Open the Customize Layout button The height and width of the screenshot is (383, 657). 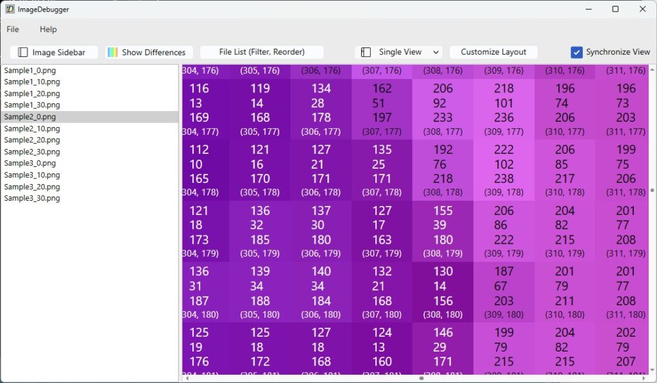click(493, 53)
